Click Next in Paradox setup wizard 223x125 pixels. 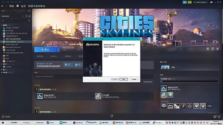point(124,79)
